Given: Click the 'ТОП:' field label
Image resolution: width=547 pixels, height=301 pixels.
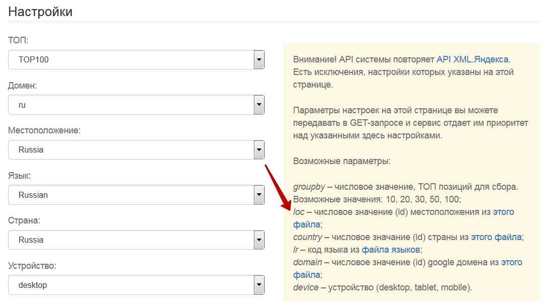Looking at the screenshot, I should (x=18, y=40).
